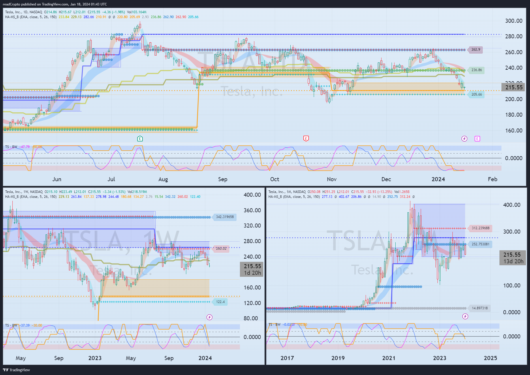Click the TradingView logo at bottom left
The height and width of the screenshot is (375, 530).
(16, 370)
